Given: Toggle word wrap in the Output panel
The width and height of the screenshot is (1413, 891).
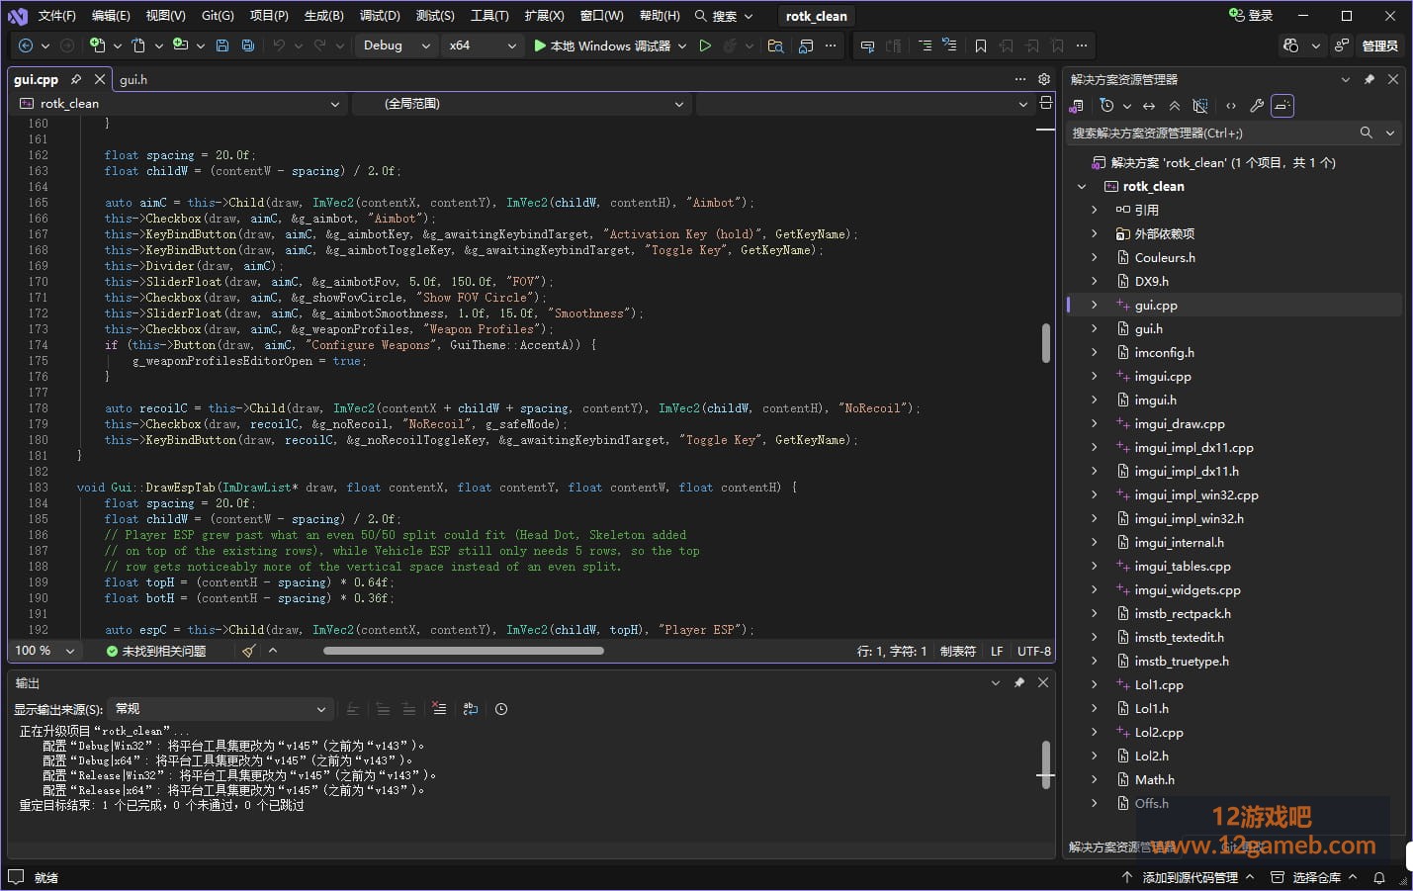Looking at the screenshot, I should pos(471,709).
